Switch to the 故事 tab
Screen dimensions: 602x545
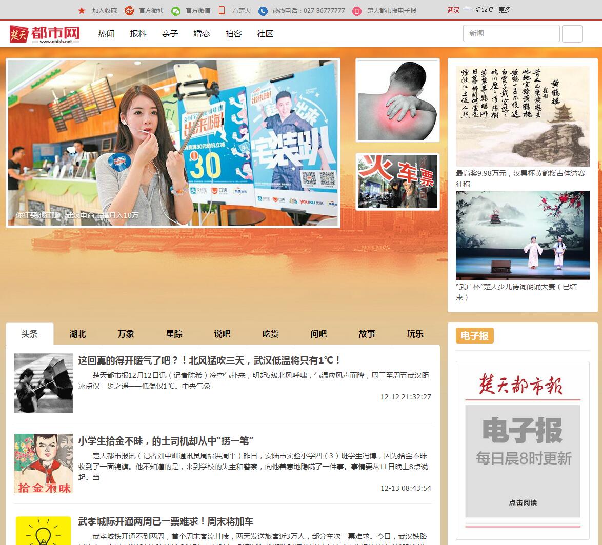click(x=367, y=334)
